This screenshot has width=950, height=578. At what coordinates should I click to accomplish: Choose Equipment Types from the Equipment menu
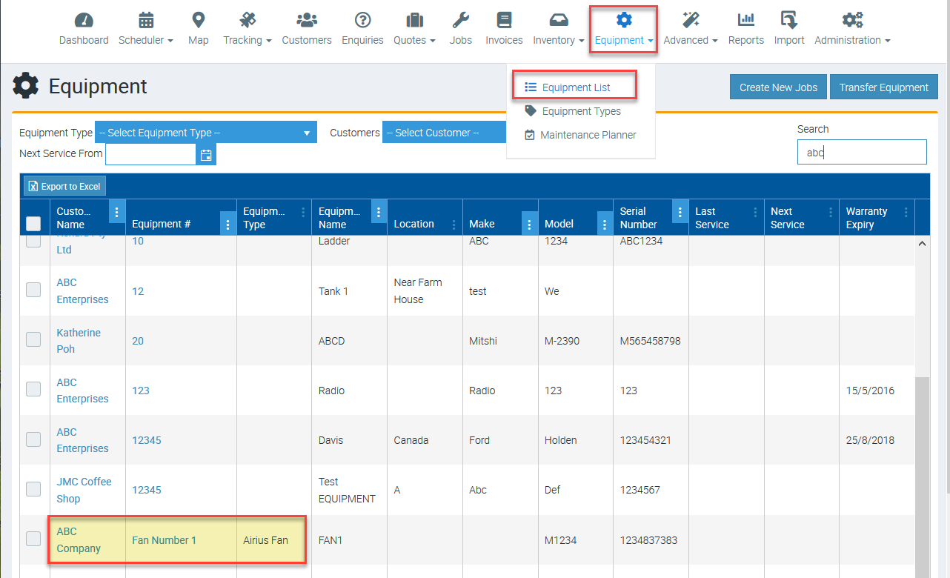pyautogui.click(x=581, y=111)
